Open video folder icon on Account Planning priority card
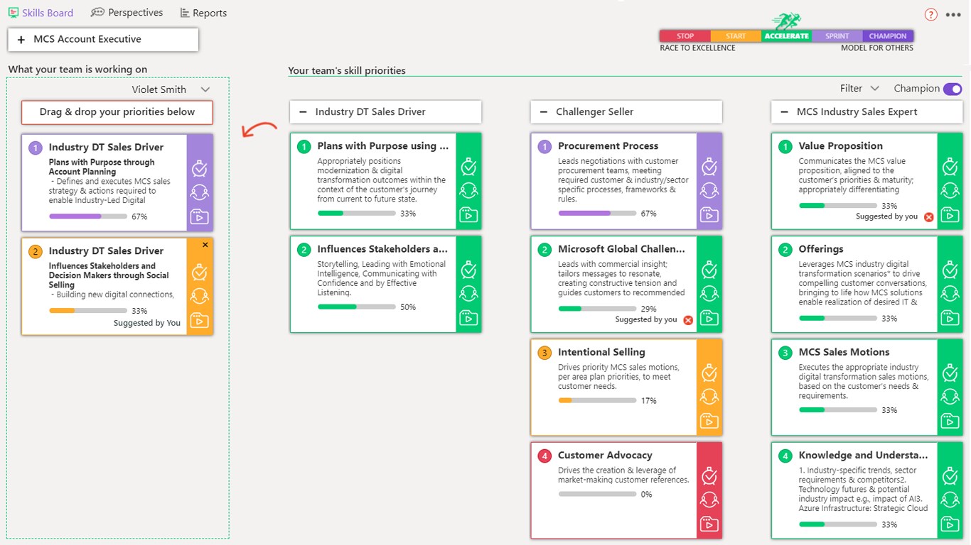Image resolution: width=971 pixels, height=545 pixels. click(200, 216)
